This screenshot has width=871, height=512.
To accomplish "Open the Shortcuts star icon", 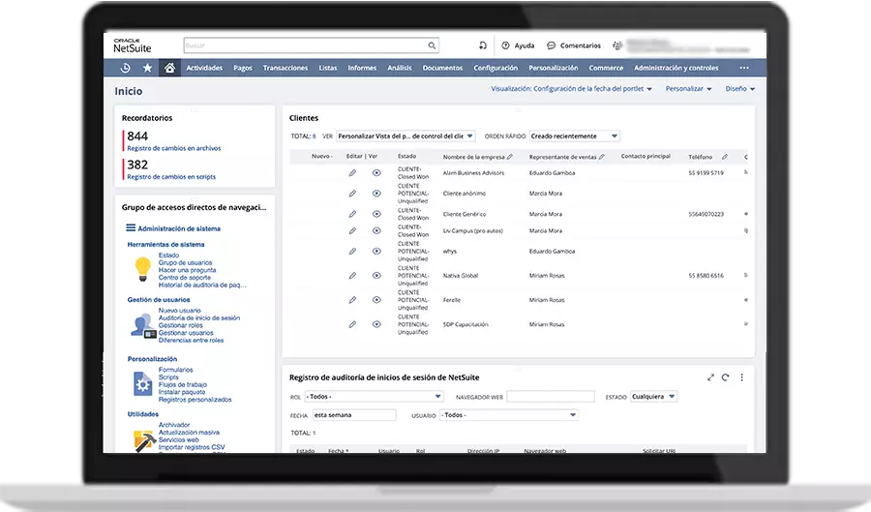I will pyautogui.click(x=147, y=68).
